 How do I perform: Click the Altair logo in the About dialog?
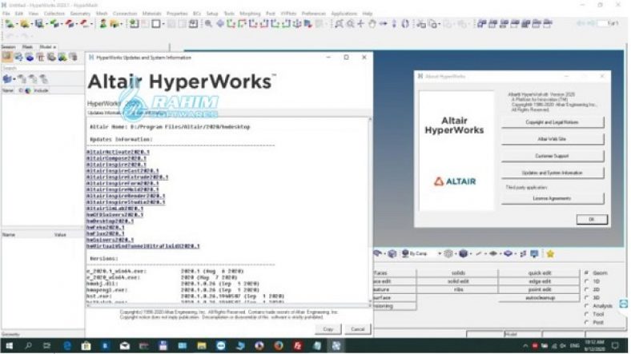[x=455, y=181]
